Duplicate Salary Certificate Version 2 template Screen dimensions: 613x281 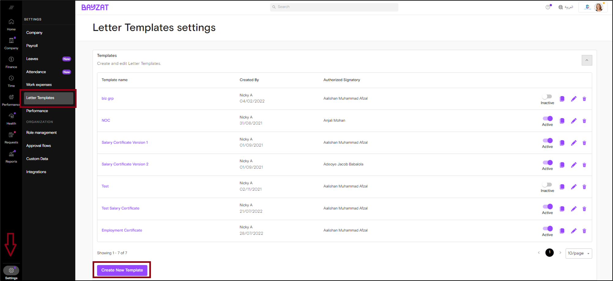tap(562, 165)
